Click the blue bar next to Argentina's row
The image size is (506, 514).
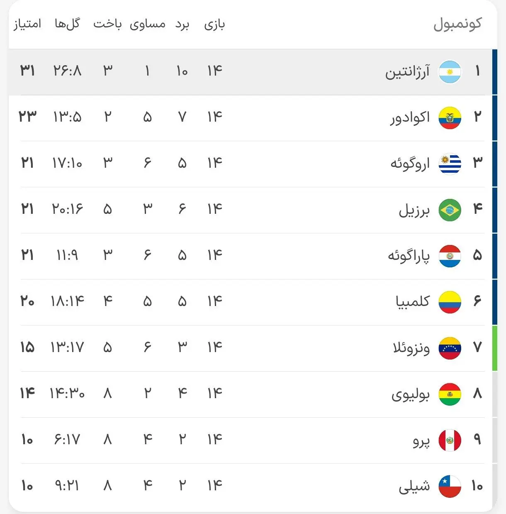(494, 71)
